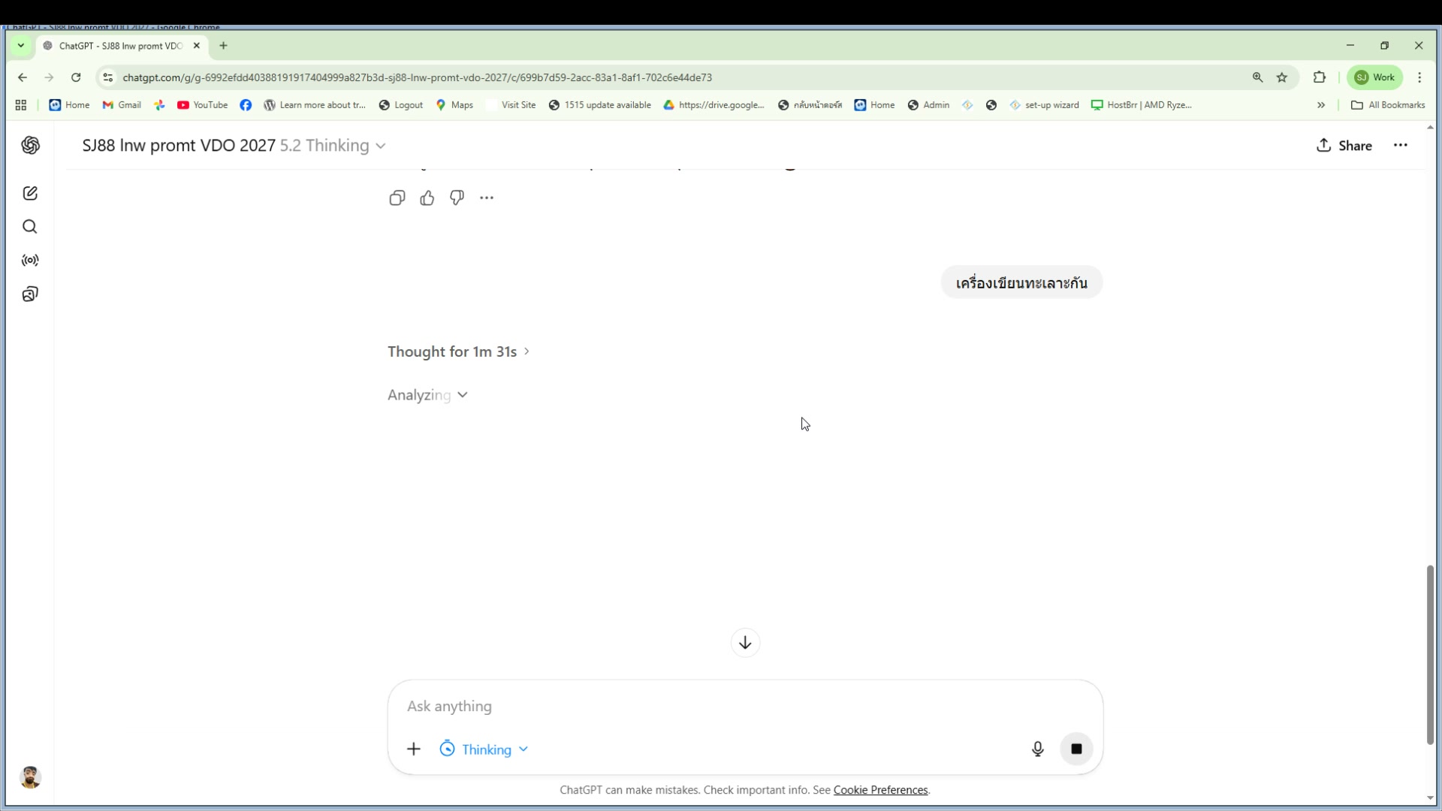Expand Thought for 1m 31s details

pos(458,351)
